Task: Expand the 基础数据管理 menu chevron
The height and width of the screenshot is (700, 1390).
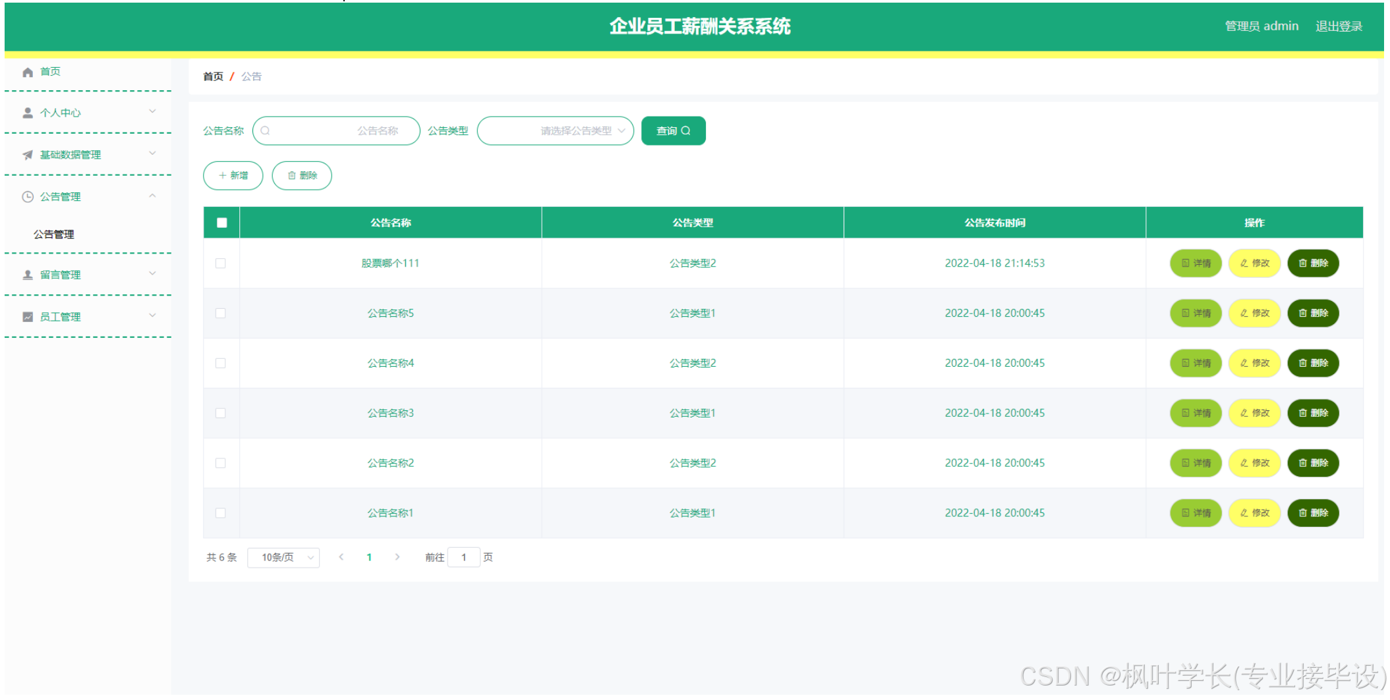Action: click(x=152, y=153)
